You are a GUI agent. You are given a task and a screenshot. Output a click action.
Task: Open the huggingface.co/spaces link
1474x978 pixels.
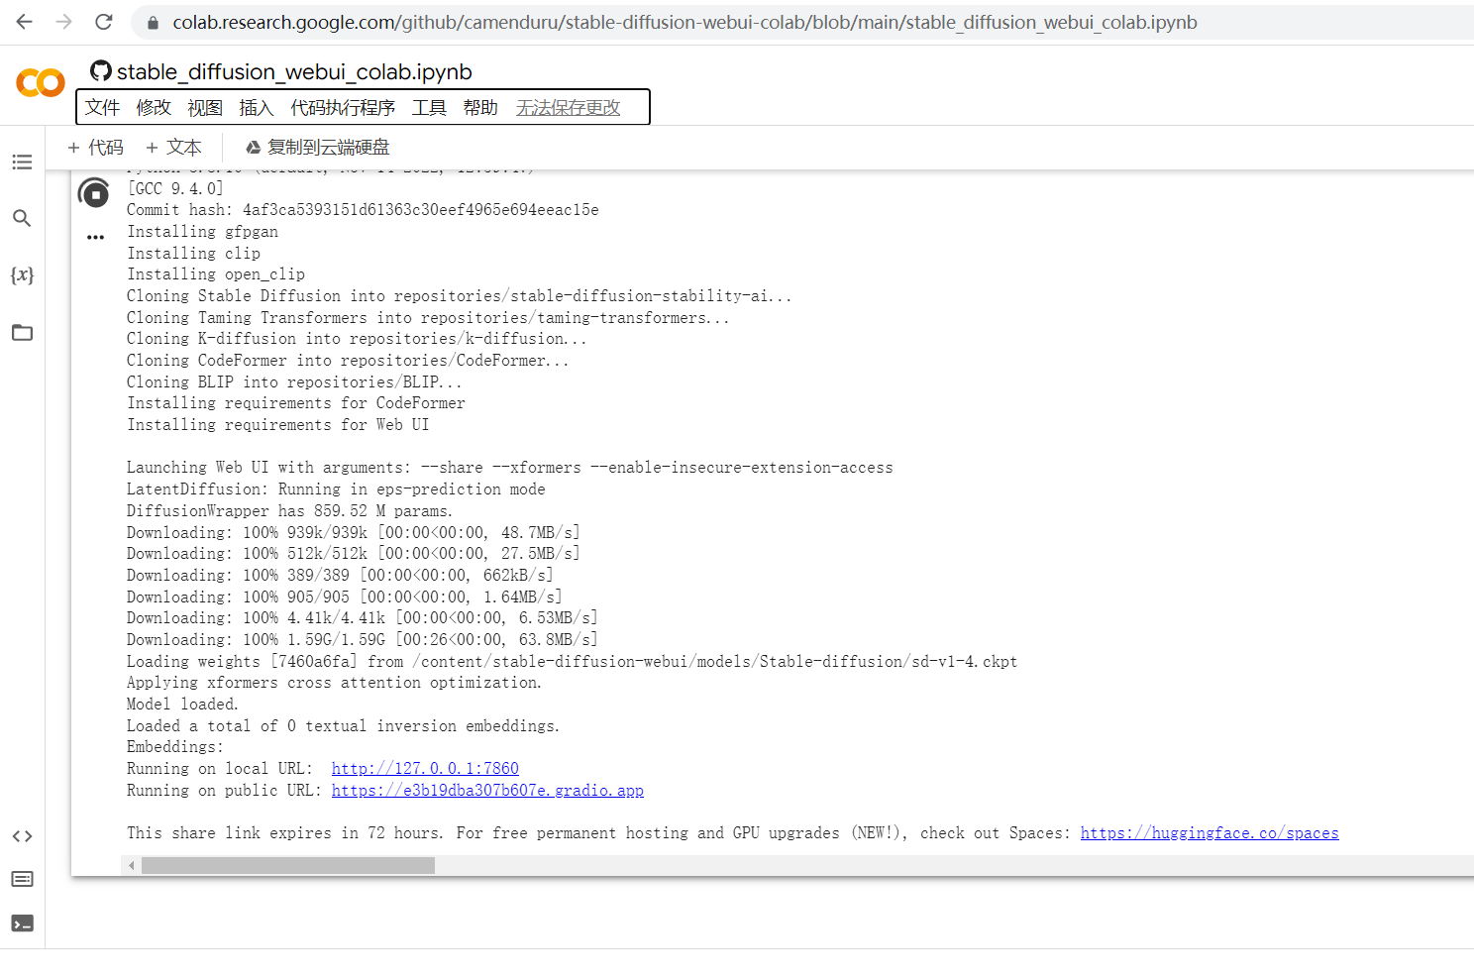(1210, 833)
